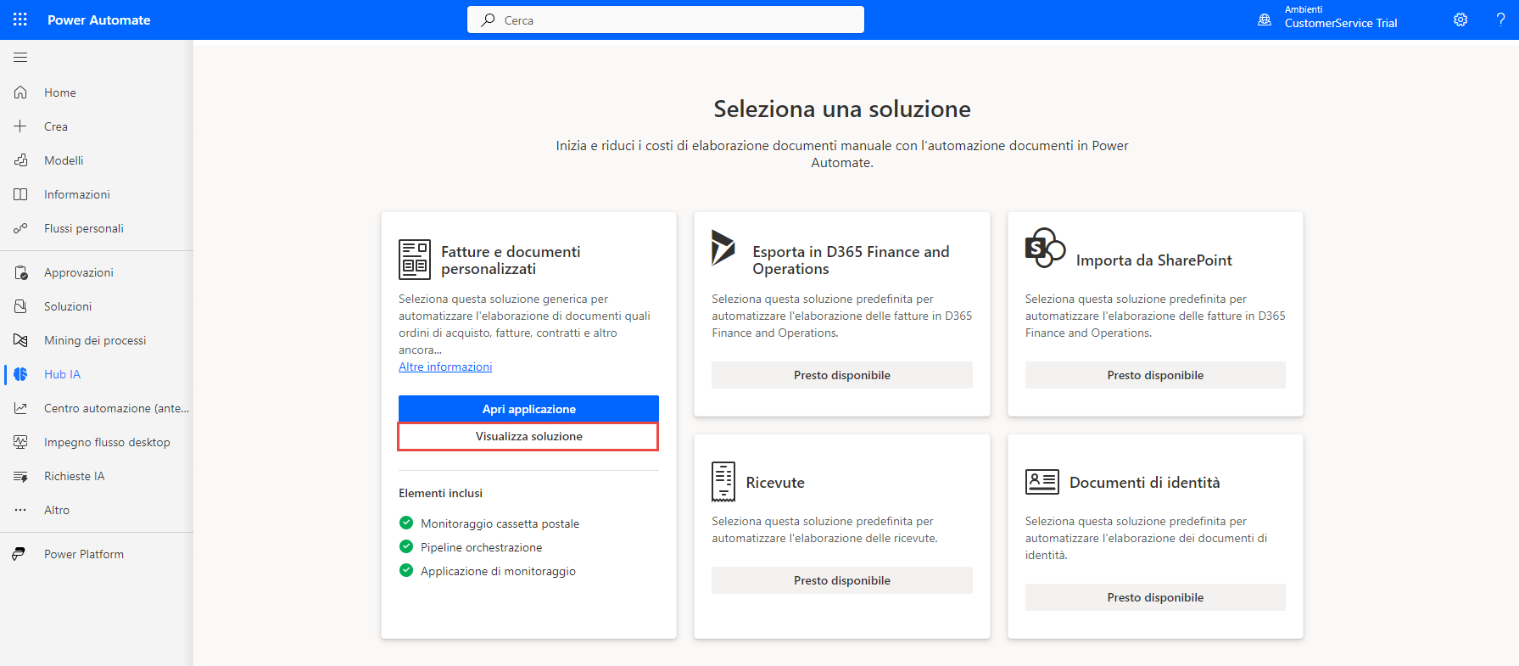Open the app launcher waffle icon
This screenshot has width=1519, height=666.
coord(20,20)
